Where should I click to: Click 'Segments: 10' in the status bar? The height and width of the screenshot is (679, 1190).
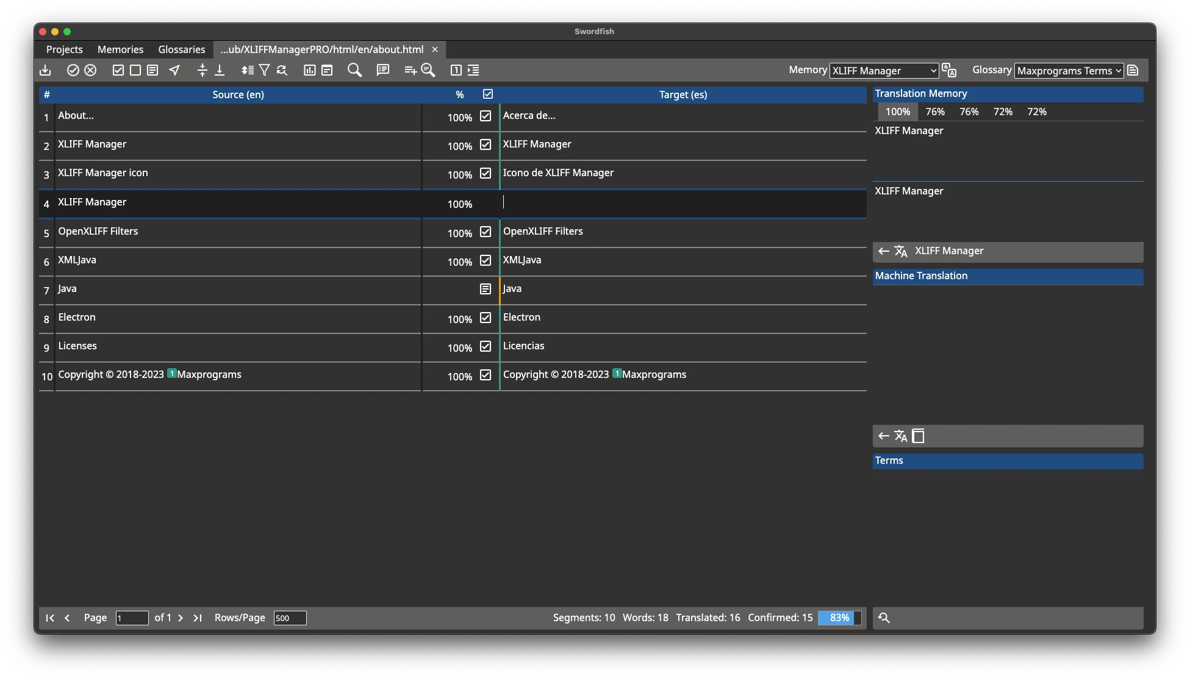coord(584,617)
